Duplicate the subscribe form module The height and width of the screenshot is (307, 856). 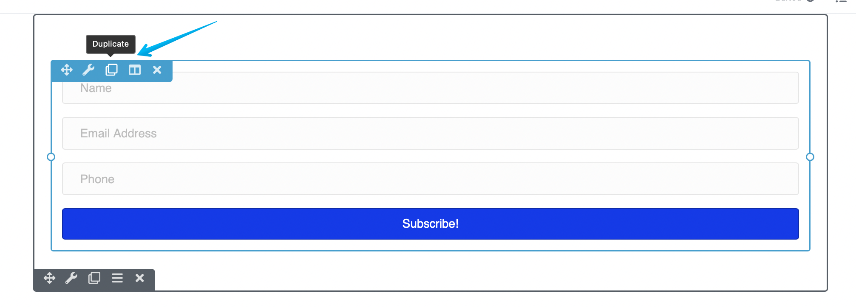[111, 70]
